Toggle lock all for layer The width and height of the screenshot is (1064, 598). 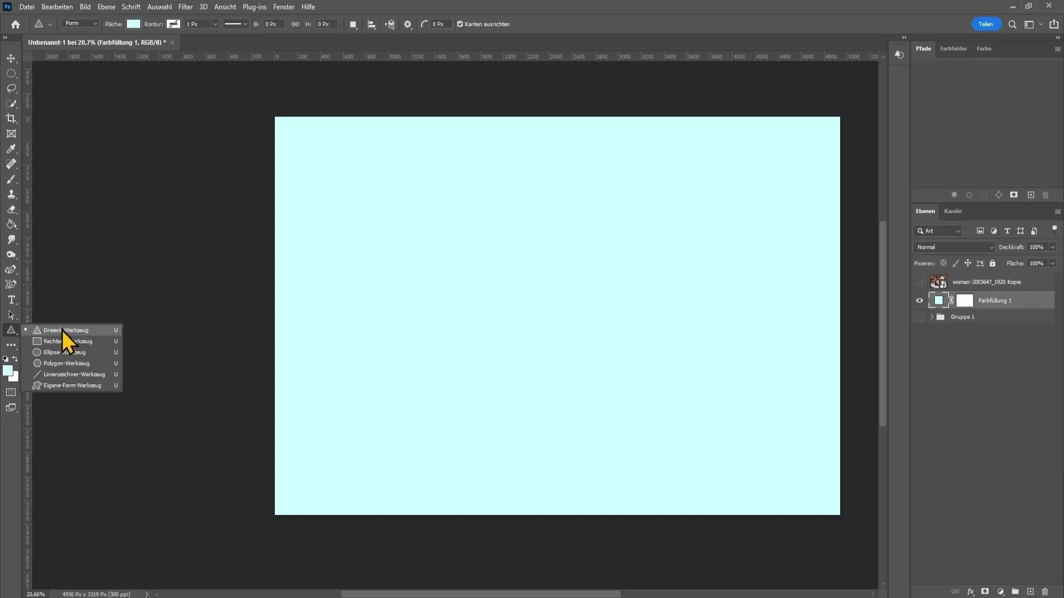coord(993,264)
